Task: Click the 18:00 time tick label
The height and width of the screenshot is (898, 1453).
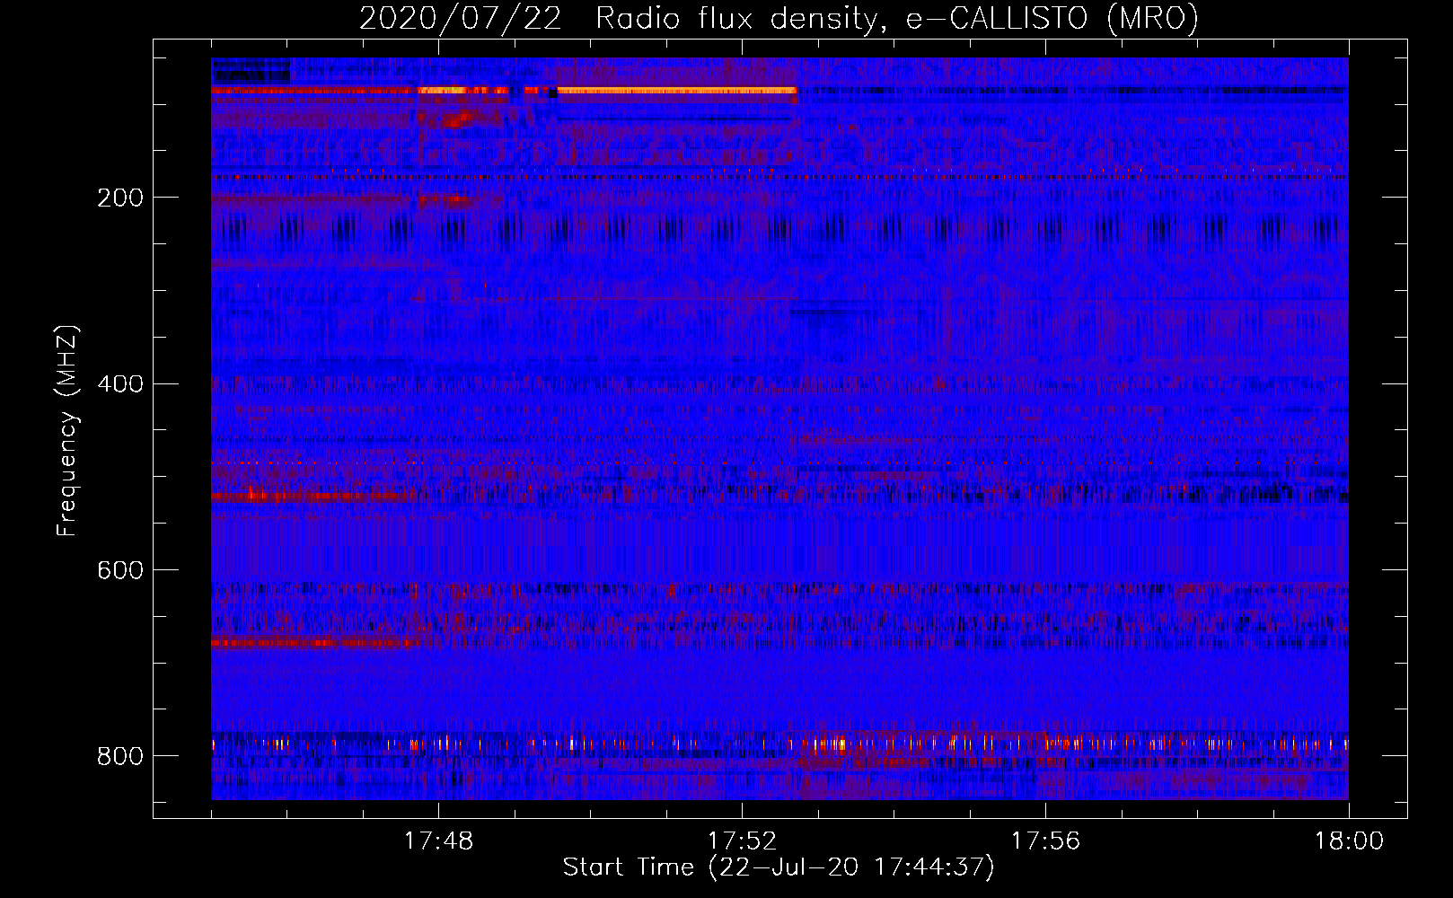Action: point(1349,841)
